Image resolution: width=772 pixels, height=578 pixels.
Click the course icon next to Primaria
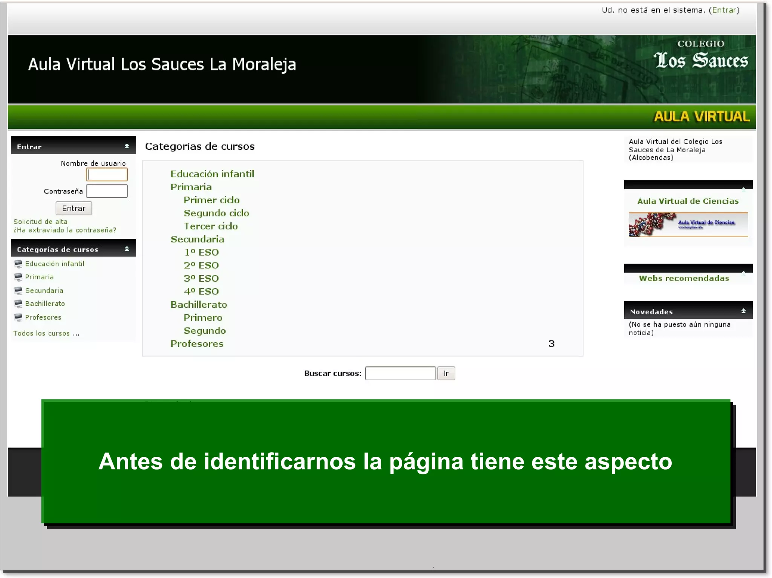(x=18, y=277)
